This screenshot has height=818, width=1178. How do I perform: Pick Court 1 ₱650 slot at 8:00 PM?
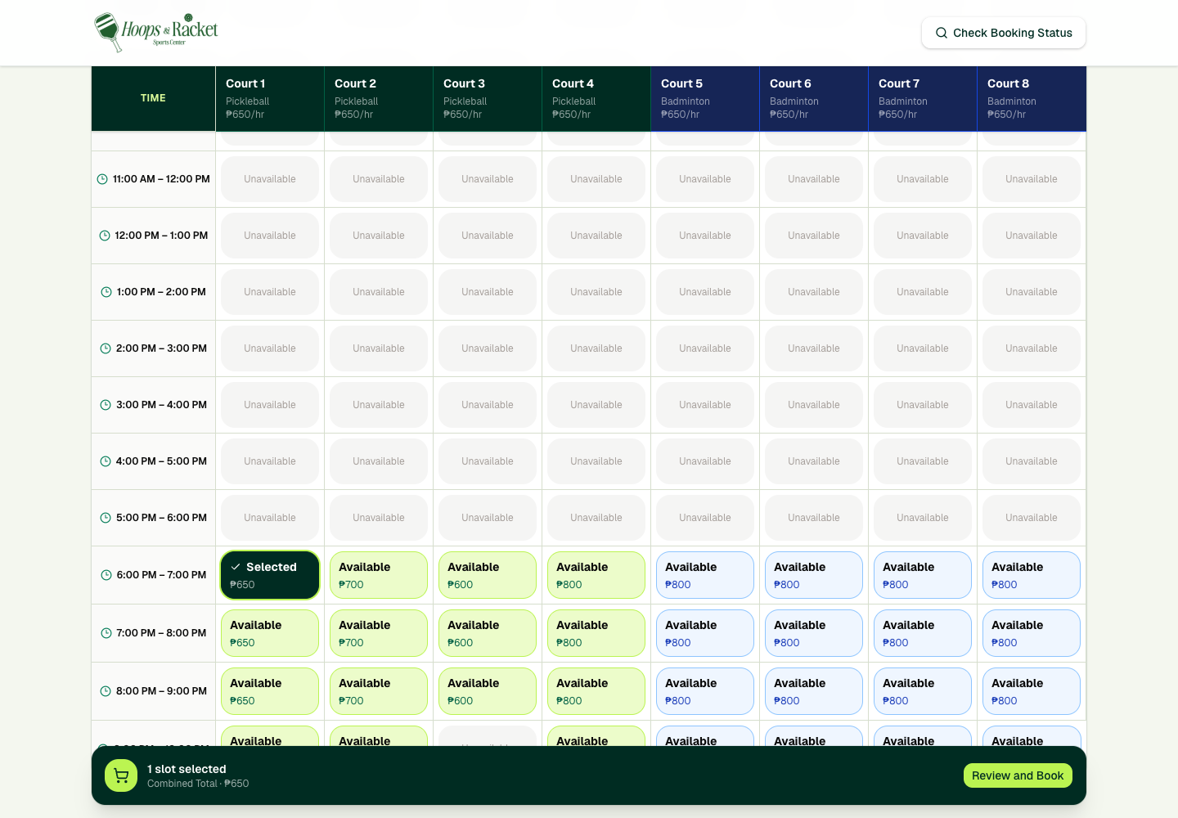270,691
